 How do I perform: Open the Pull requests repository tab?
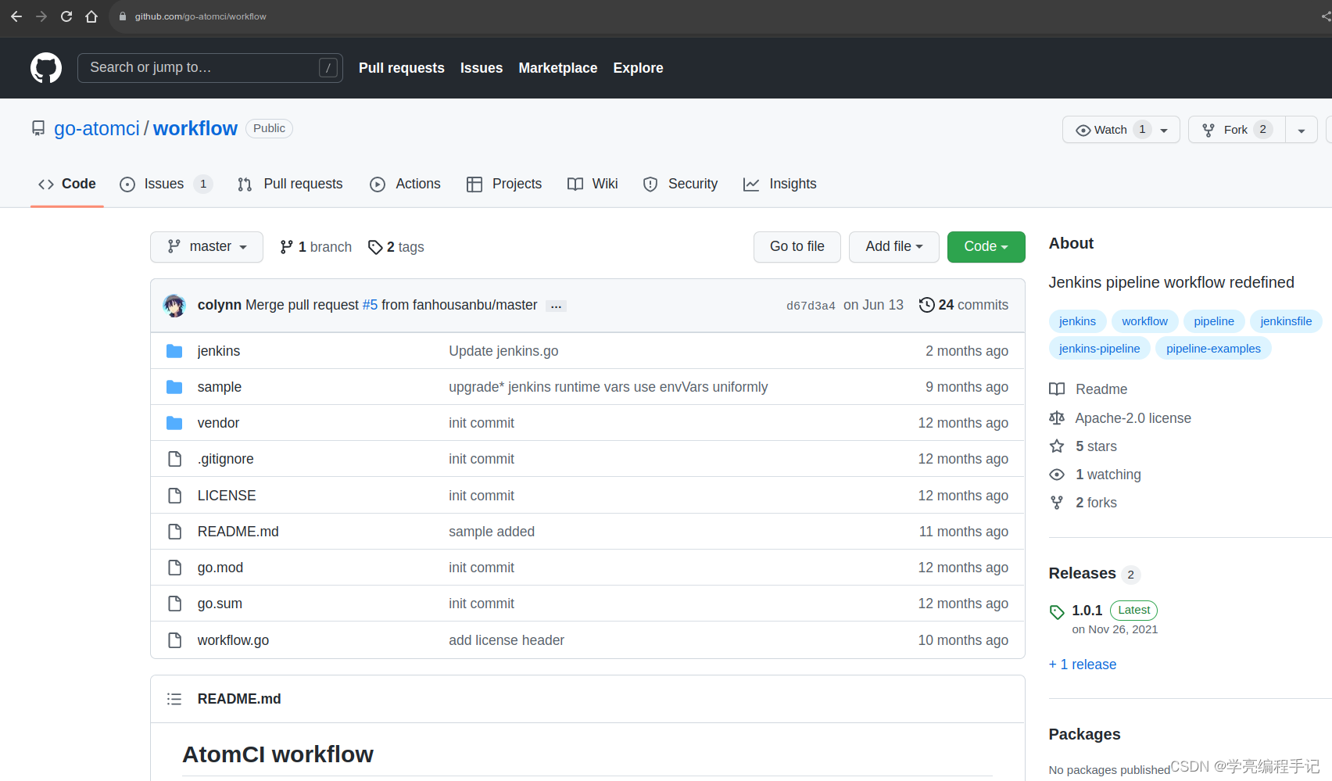(290, 184)
